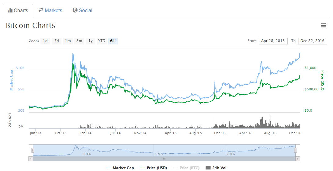Screen dimensions: 333x171
Task: Enable the greyed Price (BTC) series
Action: click(186, 168)
